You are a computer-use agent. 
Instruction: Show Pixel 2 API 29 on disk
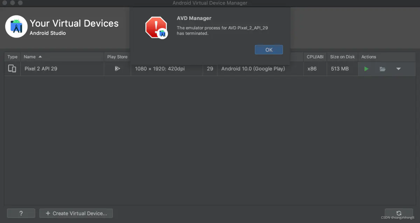383,69
